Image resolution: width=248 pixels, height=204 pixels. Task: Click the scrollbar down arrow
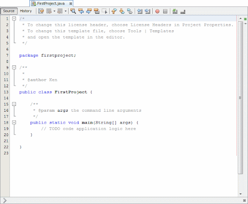click(241, 194)
